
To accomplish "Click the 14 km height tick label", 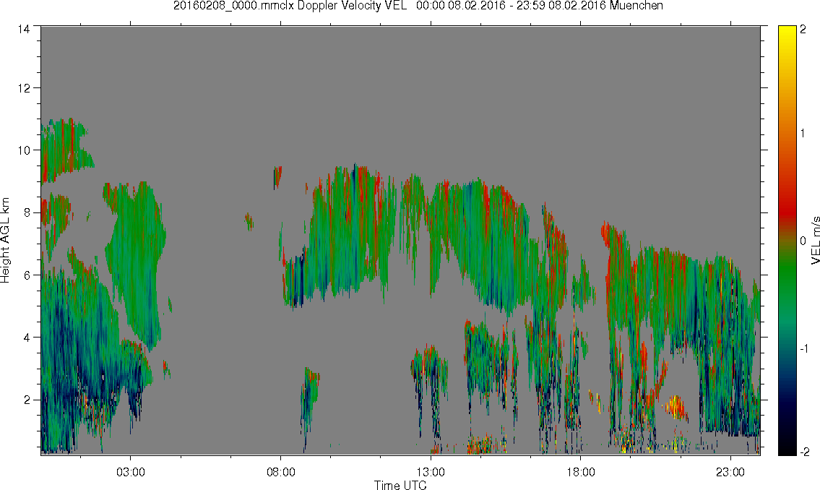I will (24, 30).
